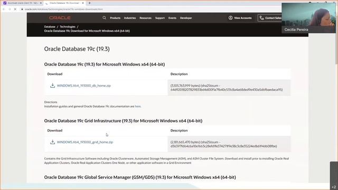This screenshot has height=190, width=338.
Task: Click the download icon beside WINDOWS.X64_193000_db_home.zip
Action: click(x=52, y=85)
